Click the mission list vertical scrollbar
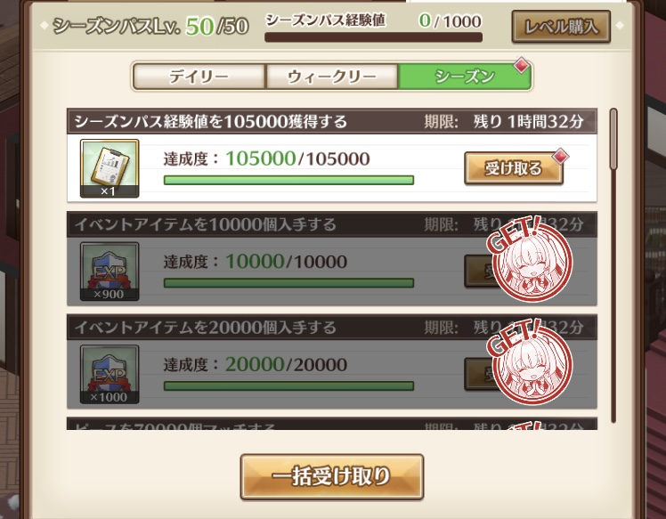The image size is (666, 519). [x=613, y=265]
